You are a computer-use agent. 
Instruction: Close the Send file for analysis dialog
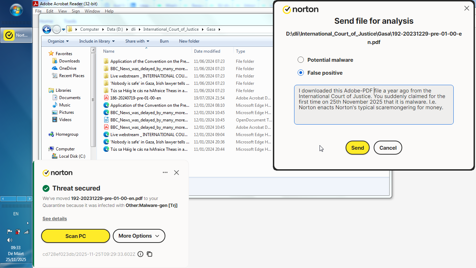pos(467,8)
